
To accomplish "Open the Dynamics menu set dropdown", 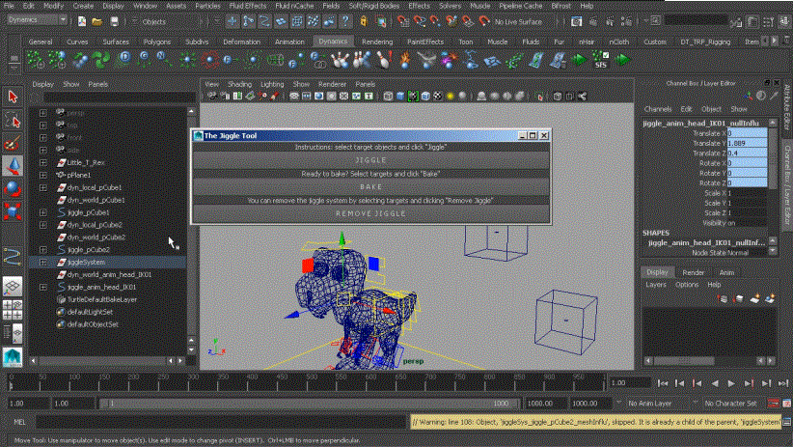I will point(37,19).
